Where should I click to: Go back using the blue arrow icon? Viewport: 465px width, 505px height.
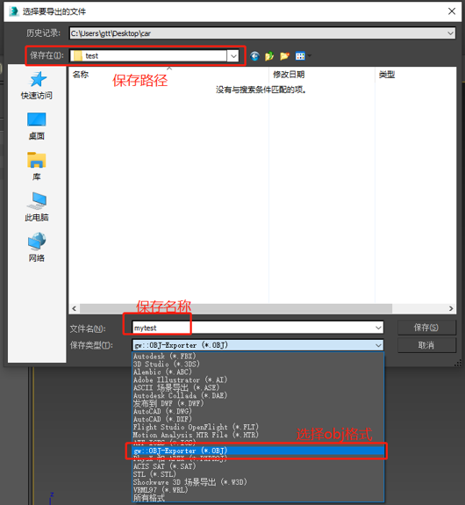click(254, 56)
